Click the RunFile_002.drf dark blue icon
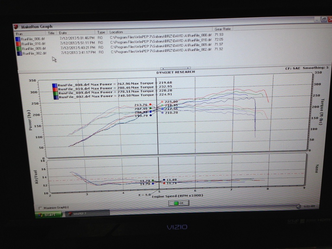Image resolution: width=332 pixels, height=249 pixels. click(18, 53)
